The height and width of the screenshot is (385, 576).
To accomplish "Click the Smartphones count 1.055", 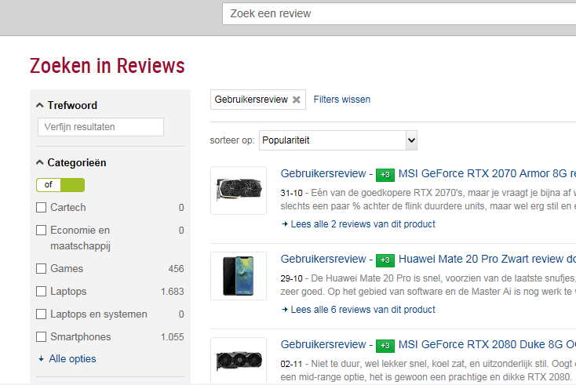I will coord(173,337).
